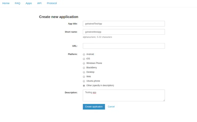Select Other (specify in description) option
197x122 pixels.
coord(84,86)
